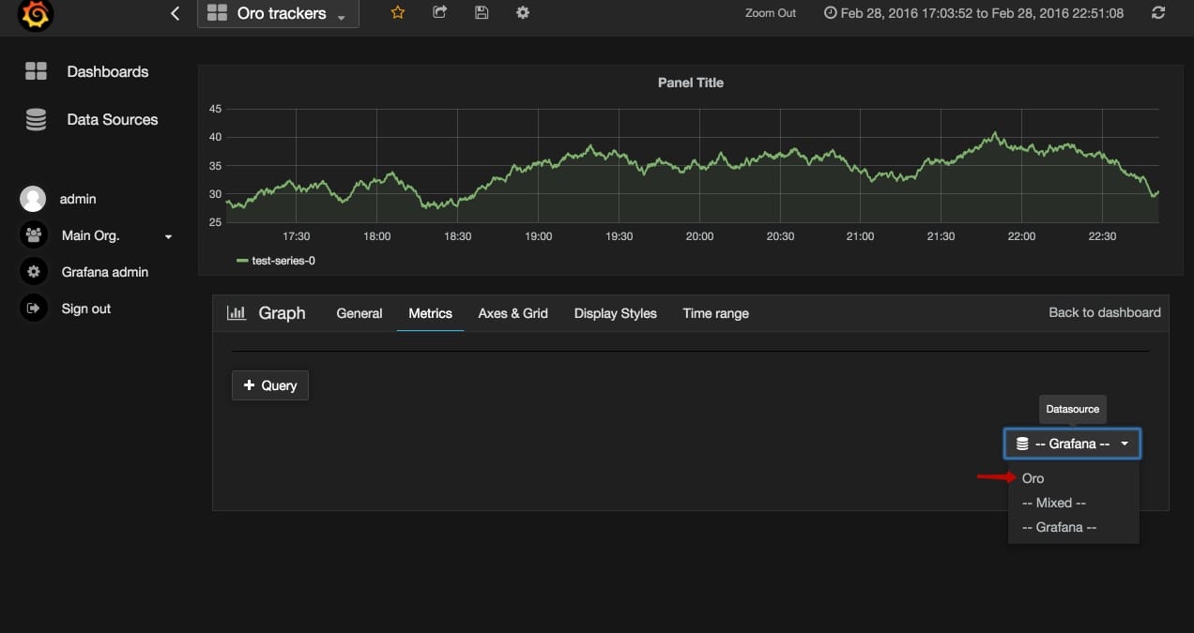
Task: Click the Grafana logo icon
Action: 37,13
